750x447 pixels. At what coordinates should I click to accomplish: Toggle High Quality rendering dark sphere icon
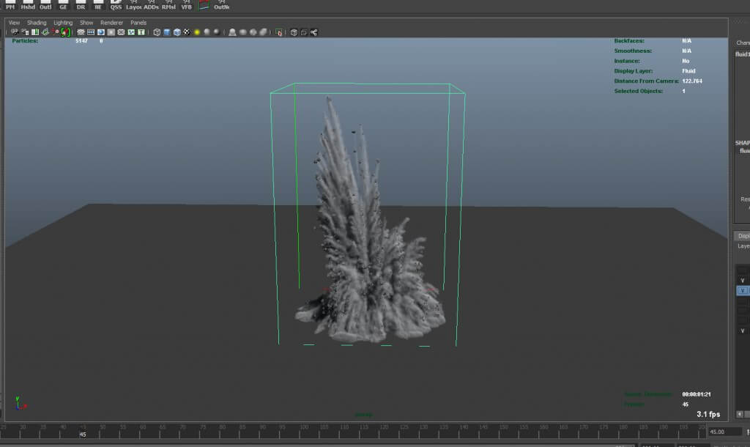tap(217, 32)
